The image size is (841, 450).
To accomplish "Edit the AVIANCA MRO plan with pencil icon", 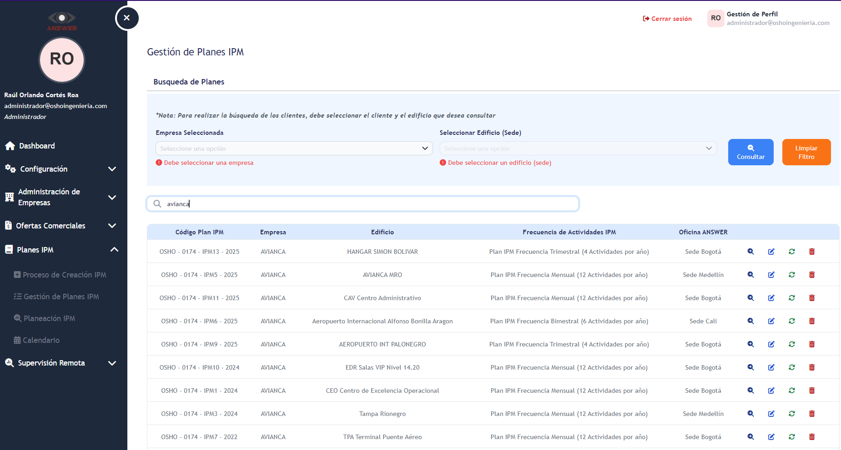I will click(771, 275).
